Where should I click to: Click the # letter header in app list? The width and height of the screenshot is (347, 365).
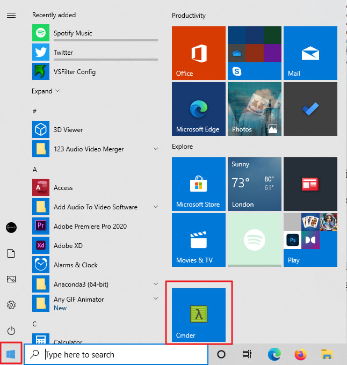(x=34, y=111)
